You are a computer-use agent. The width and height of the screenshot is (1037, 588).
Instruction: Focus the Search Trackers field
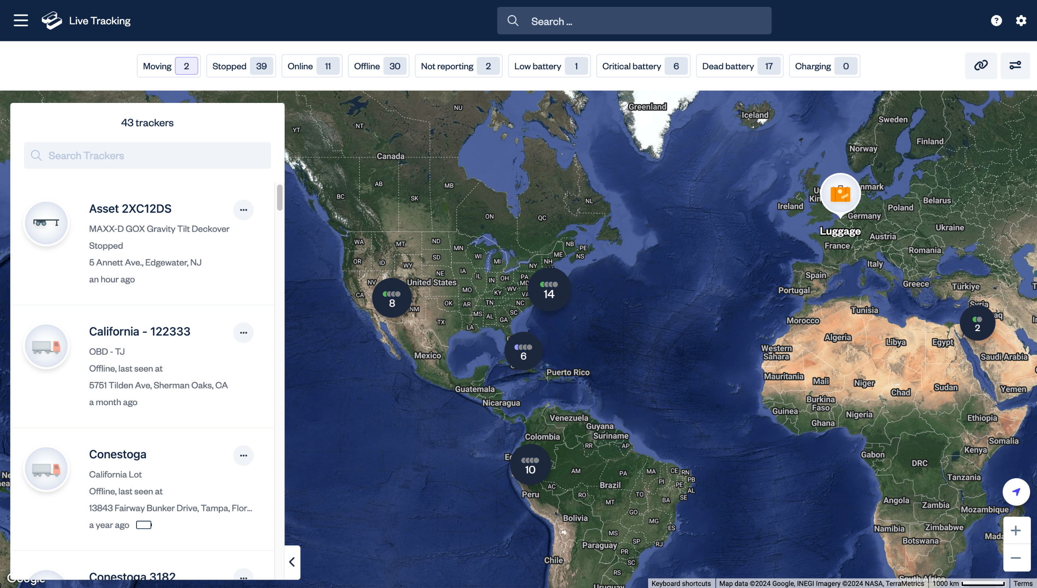(x=147, y=156)
